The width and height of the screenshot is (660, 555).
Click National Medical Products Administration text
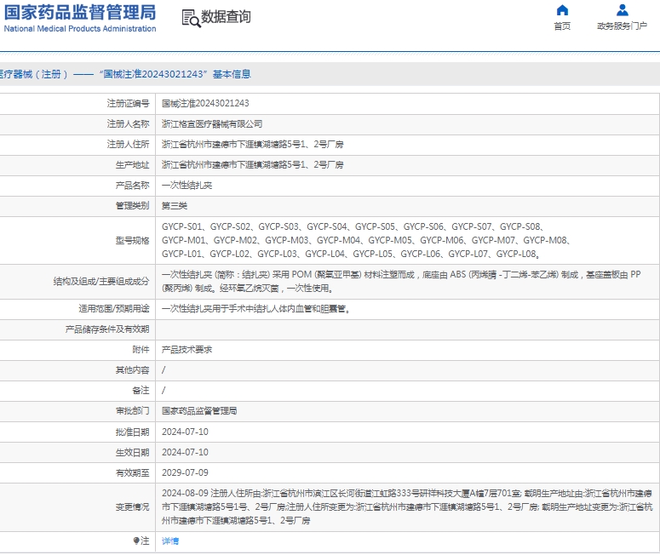(x=80, y=29)
